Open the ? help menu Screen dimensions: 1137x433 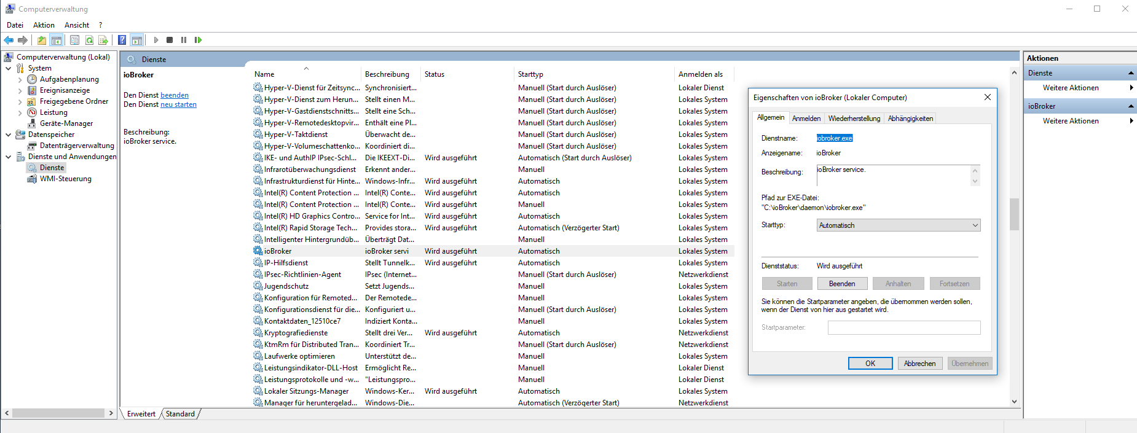[x=100, y=25]
